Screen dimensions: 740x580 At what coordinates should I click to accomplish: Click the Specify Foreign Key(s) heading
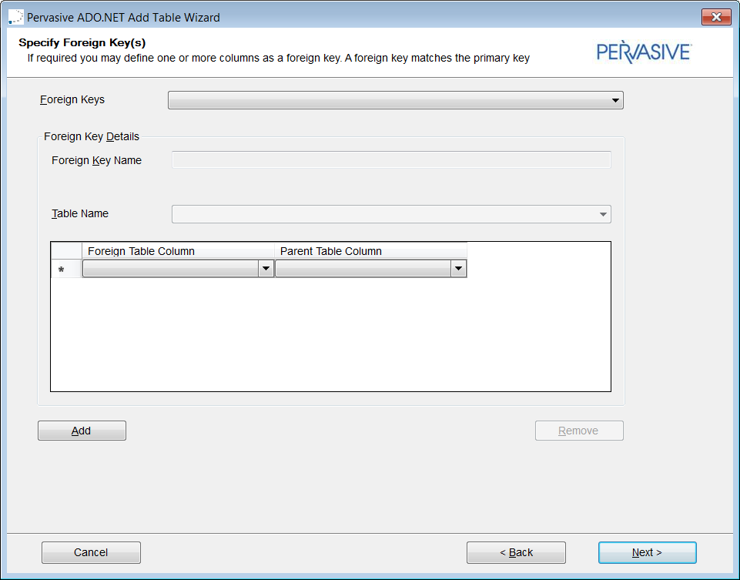[82, 42]
